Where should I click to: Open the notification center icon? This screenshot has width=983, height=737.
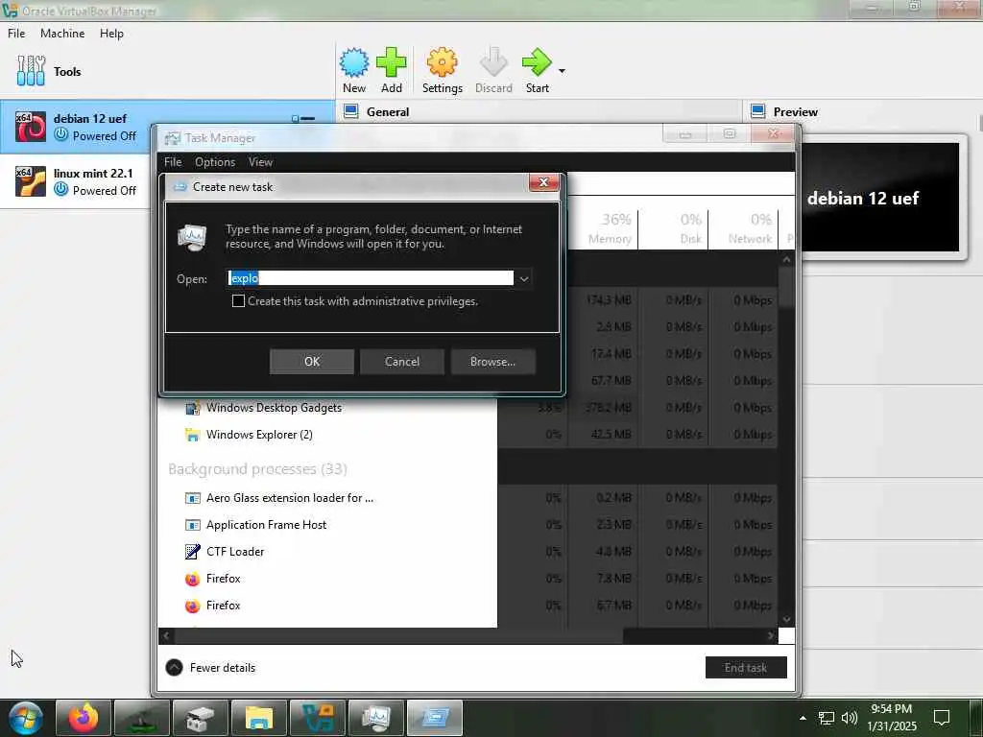pos(942,718)
